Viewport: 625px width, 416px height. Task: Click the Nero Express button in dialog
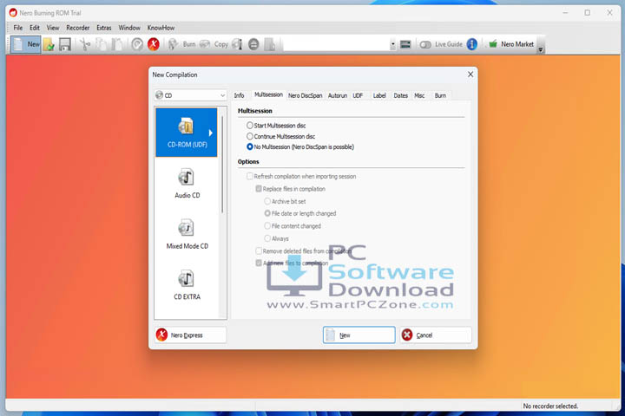[x=190, y=335]
